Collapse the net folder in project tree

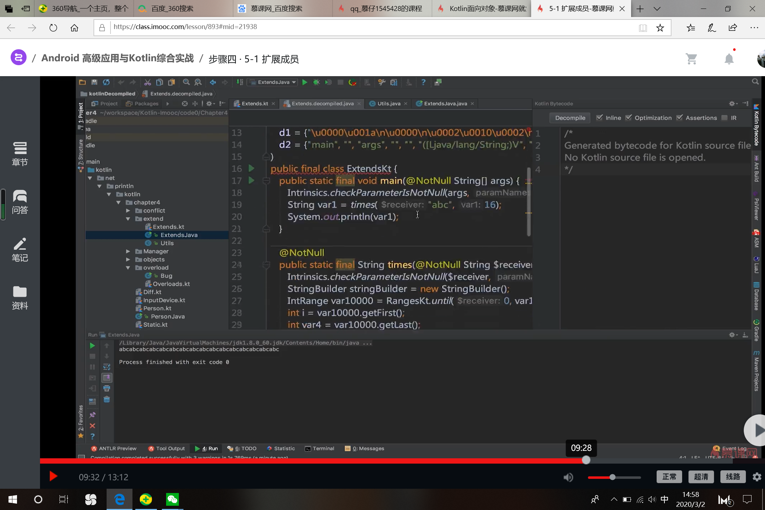click(x=90, y=178)
